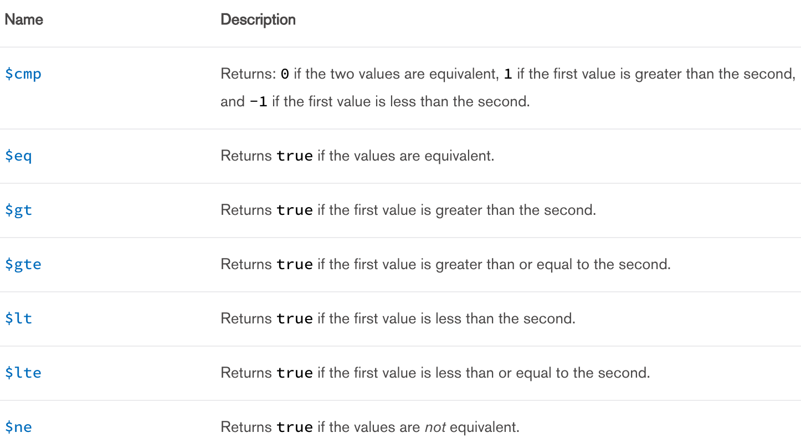Click the description "values are equivalent" for $eq
The height and width of the screenshot is (443, 801).
pyautogui.click(x=405, y=156)
